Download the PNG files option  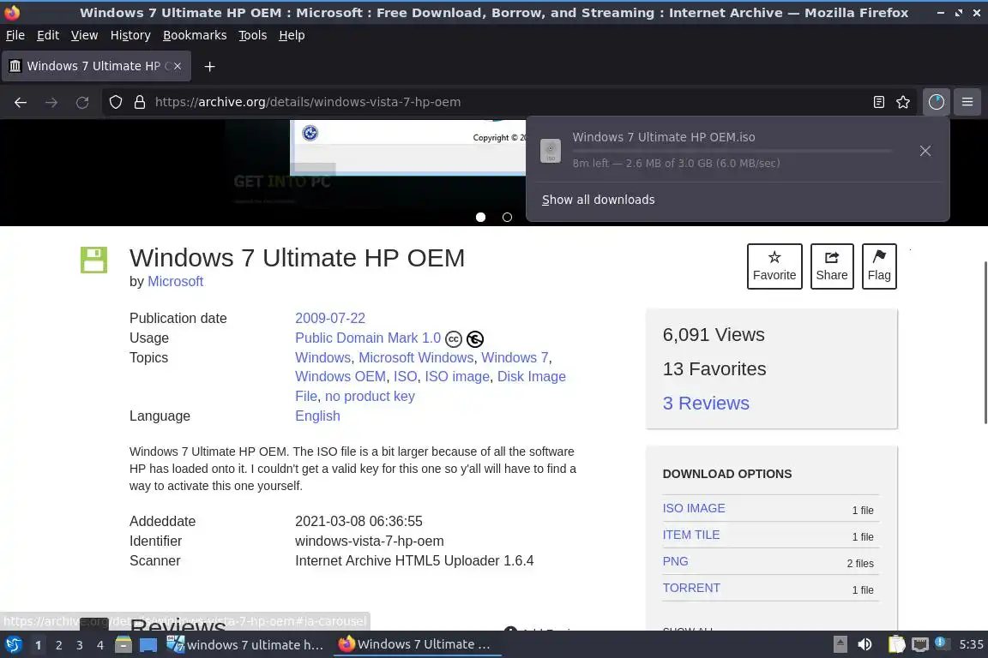pos(675,561)
